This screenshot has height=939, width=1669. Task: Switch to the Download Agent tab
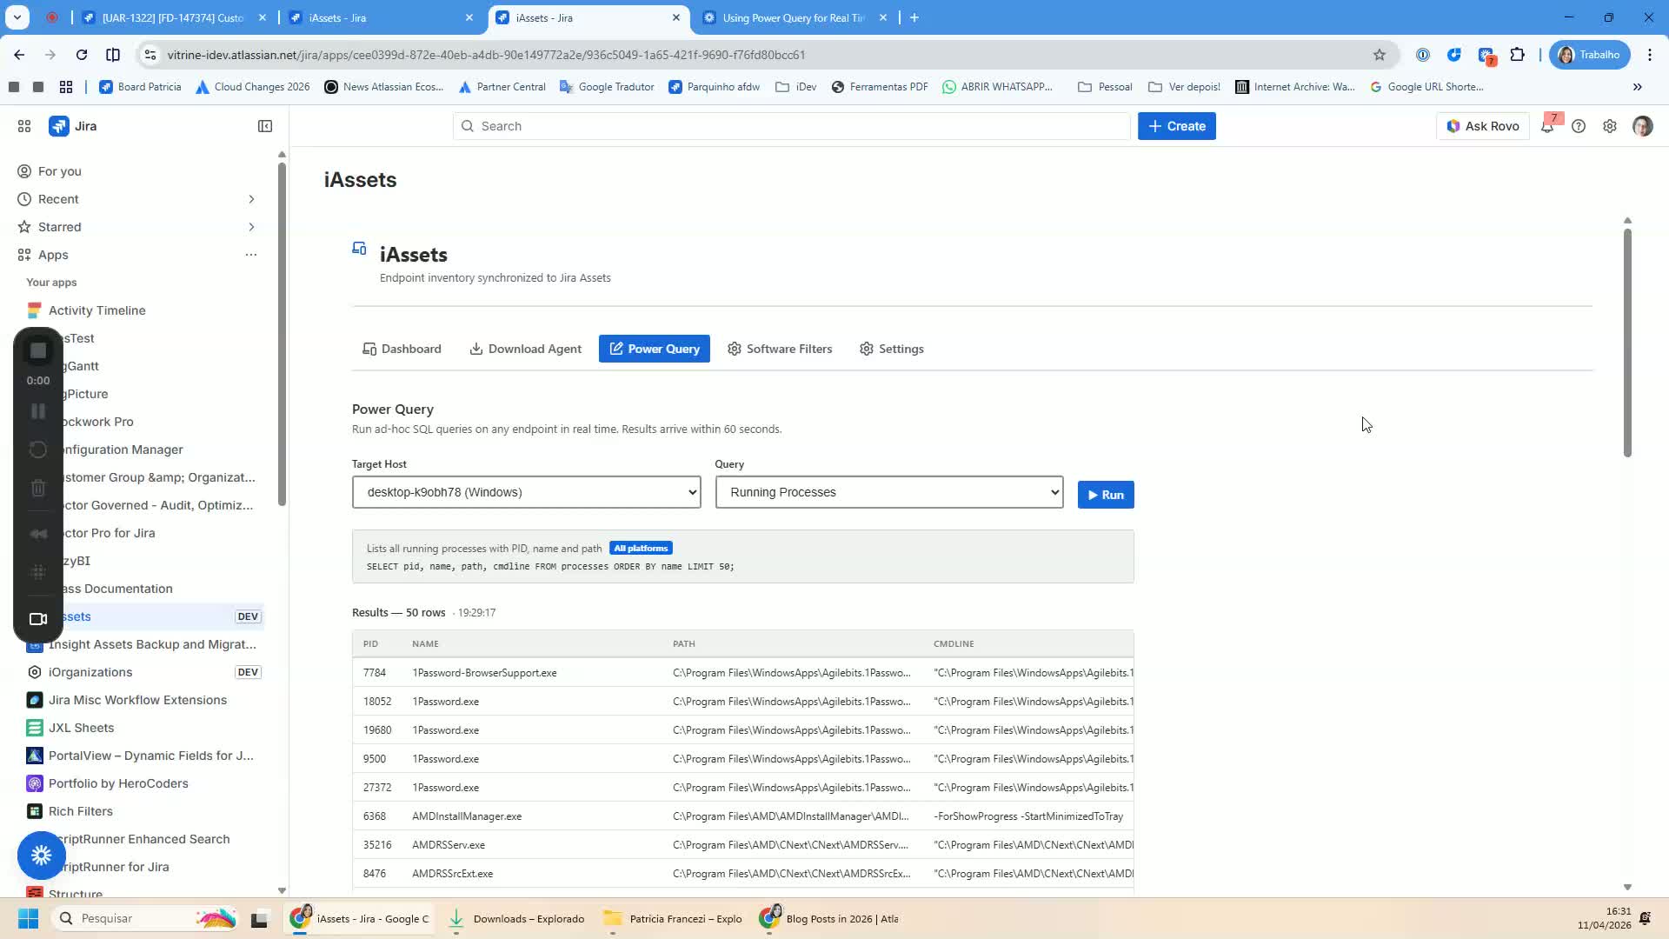point(525,349)
